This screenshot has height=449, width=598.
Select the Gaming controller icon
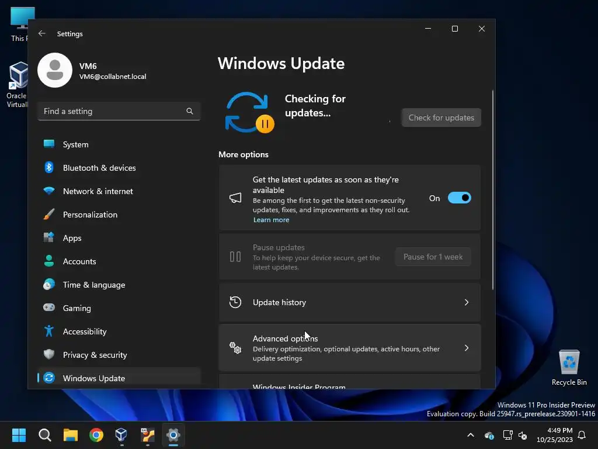(49, 308)
